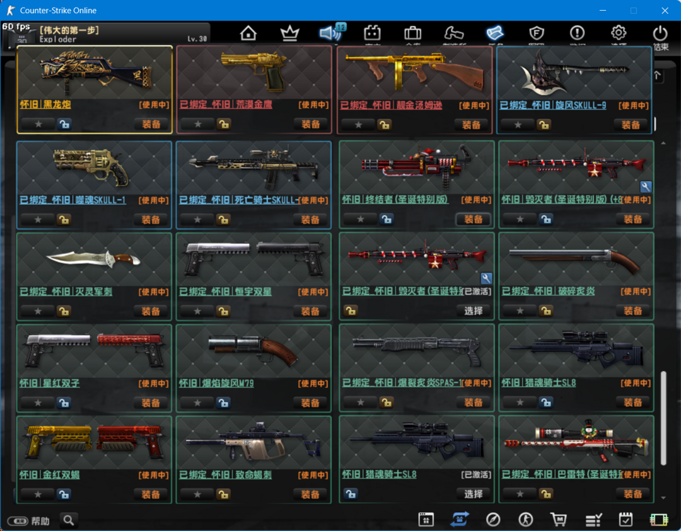681x531 pixels.
Task: Toggle favorite star on 噬魂SKULL-1
Action: [38, 220]
